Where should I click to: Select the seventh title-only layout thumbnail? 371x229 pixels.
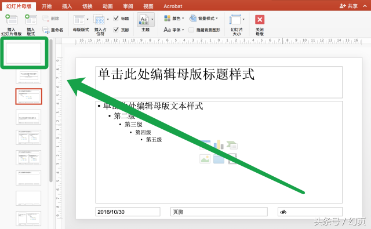point(28,178)
